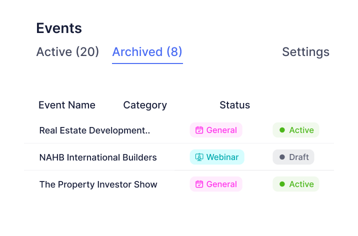This screenshot has width=358, height=236.
Task: Click the green status dot for Real Estate Development
Action: click(x=282, y=130)
